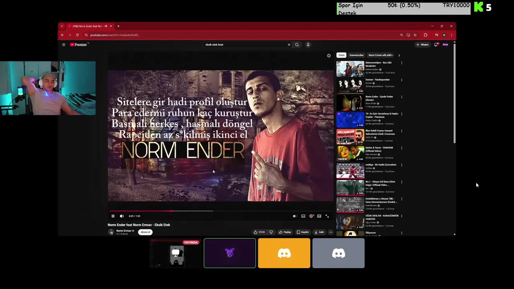This screenshot has height=289, width=514.
Task: Switch to theater mode
Action: coord(319,216)
